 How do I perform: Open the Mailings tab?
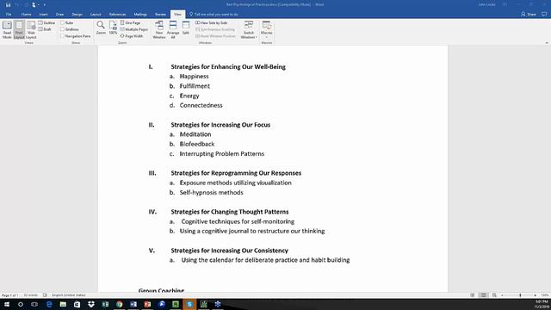(x=140, y=15)
